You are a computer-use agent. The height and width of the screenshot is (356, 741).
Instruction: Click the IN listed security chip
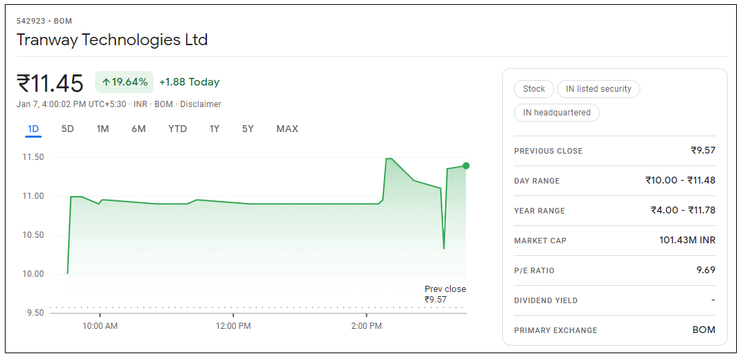pyautogui.click(x=599, y=88)
